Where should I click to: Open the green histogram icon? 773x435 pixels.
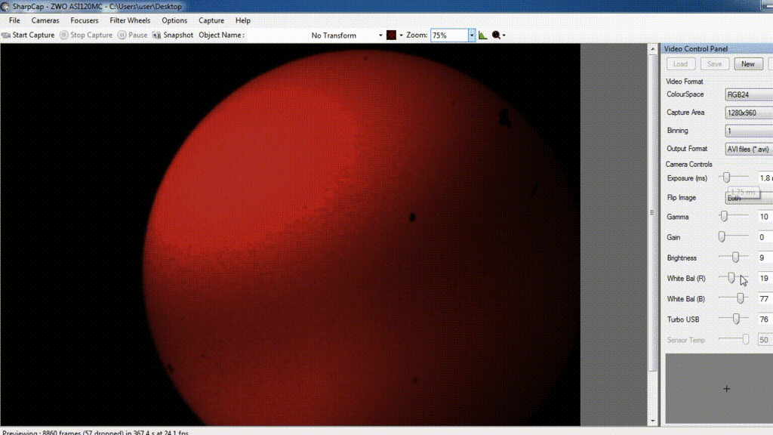tap(482, 35)
